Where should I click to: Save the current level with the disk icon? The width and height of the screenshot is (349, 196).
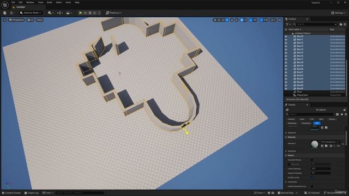click(5, 13)
